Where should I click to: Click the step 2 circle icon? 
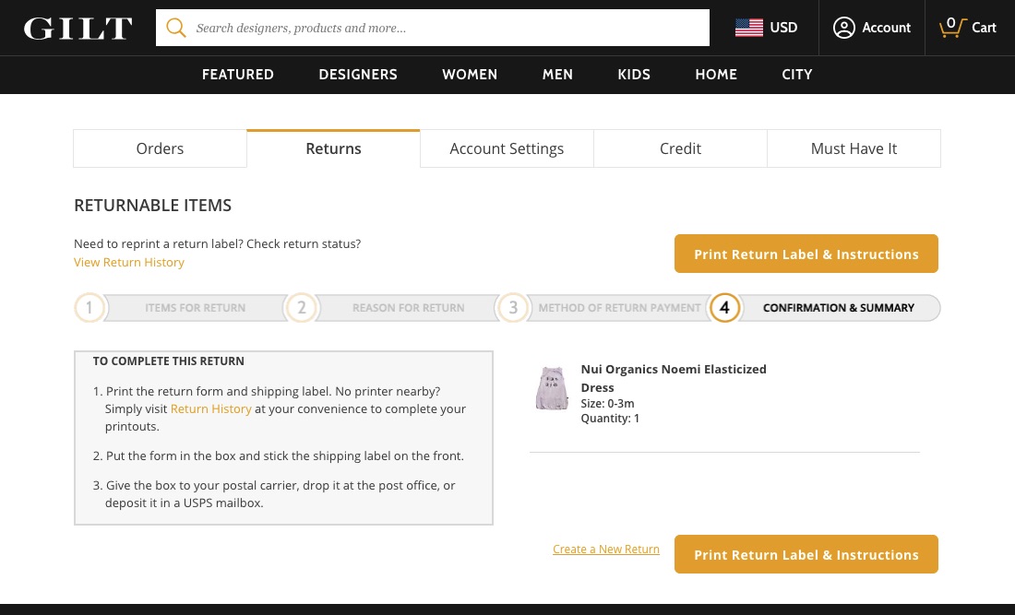[302, 308]
